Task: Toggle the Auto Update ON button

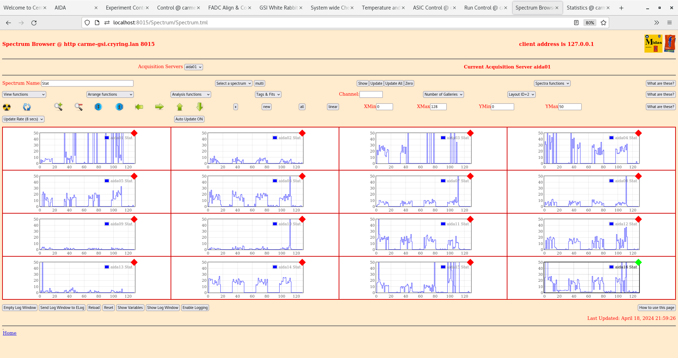Action: tap(189, 119)
